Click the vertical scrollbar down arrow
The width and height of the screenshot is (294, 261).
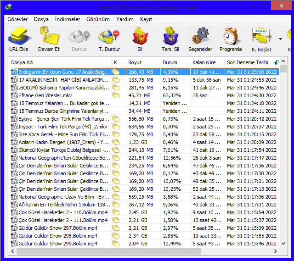283,244
